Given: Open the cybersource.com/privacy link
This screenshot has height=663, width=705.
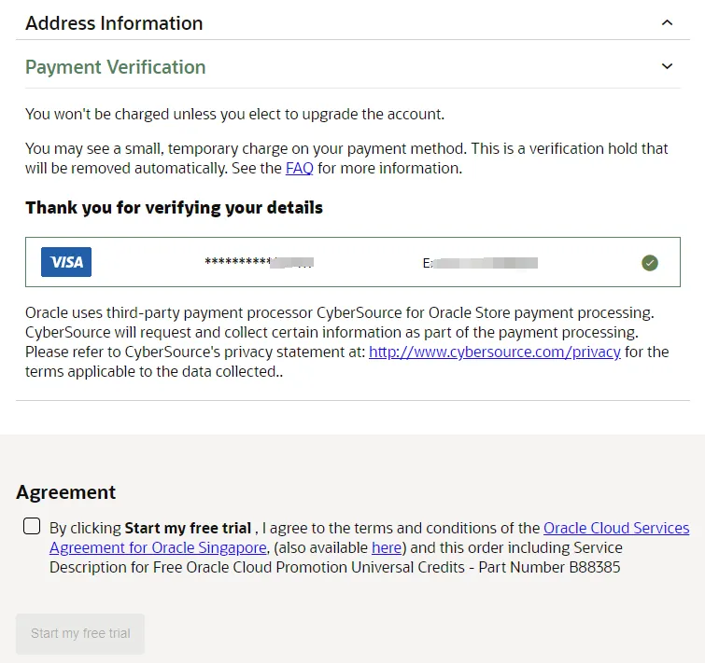Looking at the screenshot, I should pyautogui.click(x=495, y=352).
